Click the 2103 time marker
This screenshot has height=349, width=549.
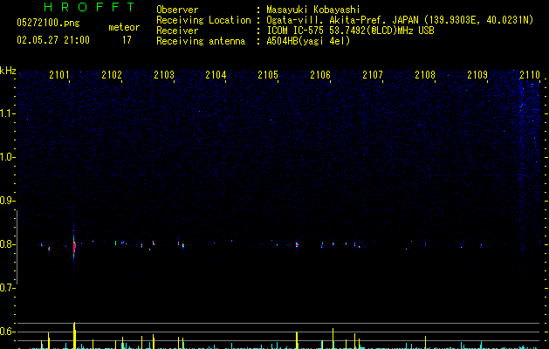pos(164,75)
